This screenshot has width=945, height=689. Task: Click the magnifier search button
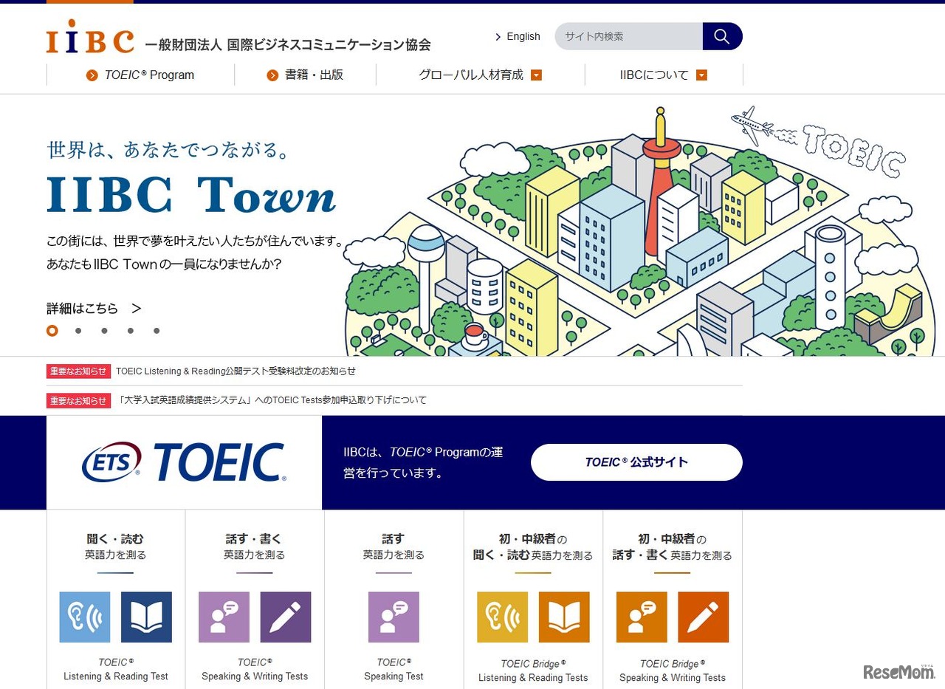pos(722,36)
